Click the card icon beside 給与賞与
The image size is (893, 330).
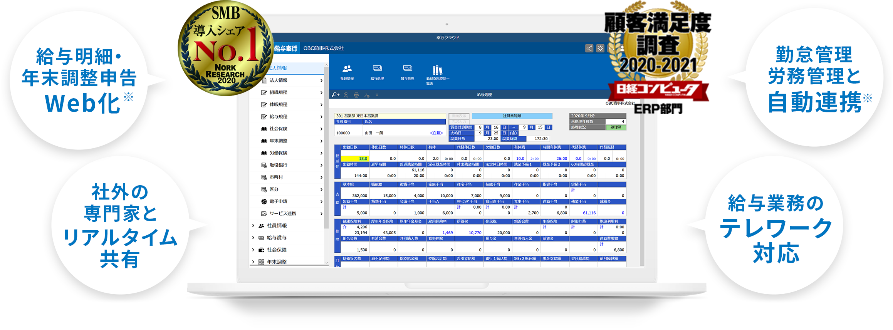click(x=262, y=238)
